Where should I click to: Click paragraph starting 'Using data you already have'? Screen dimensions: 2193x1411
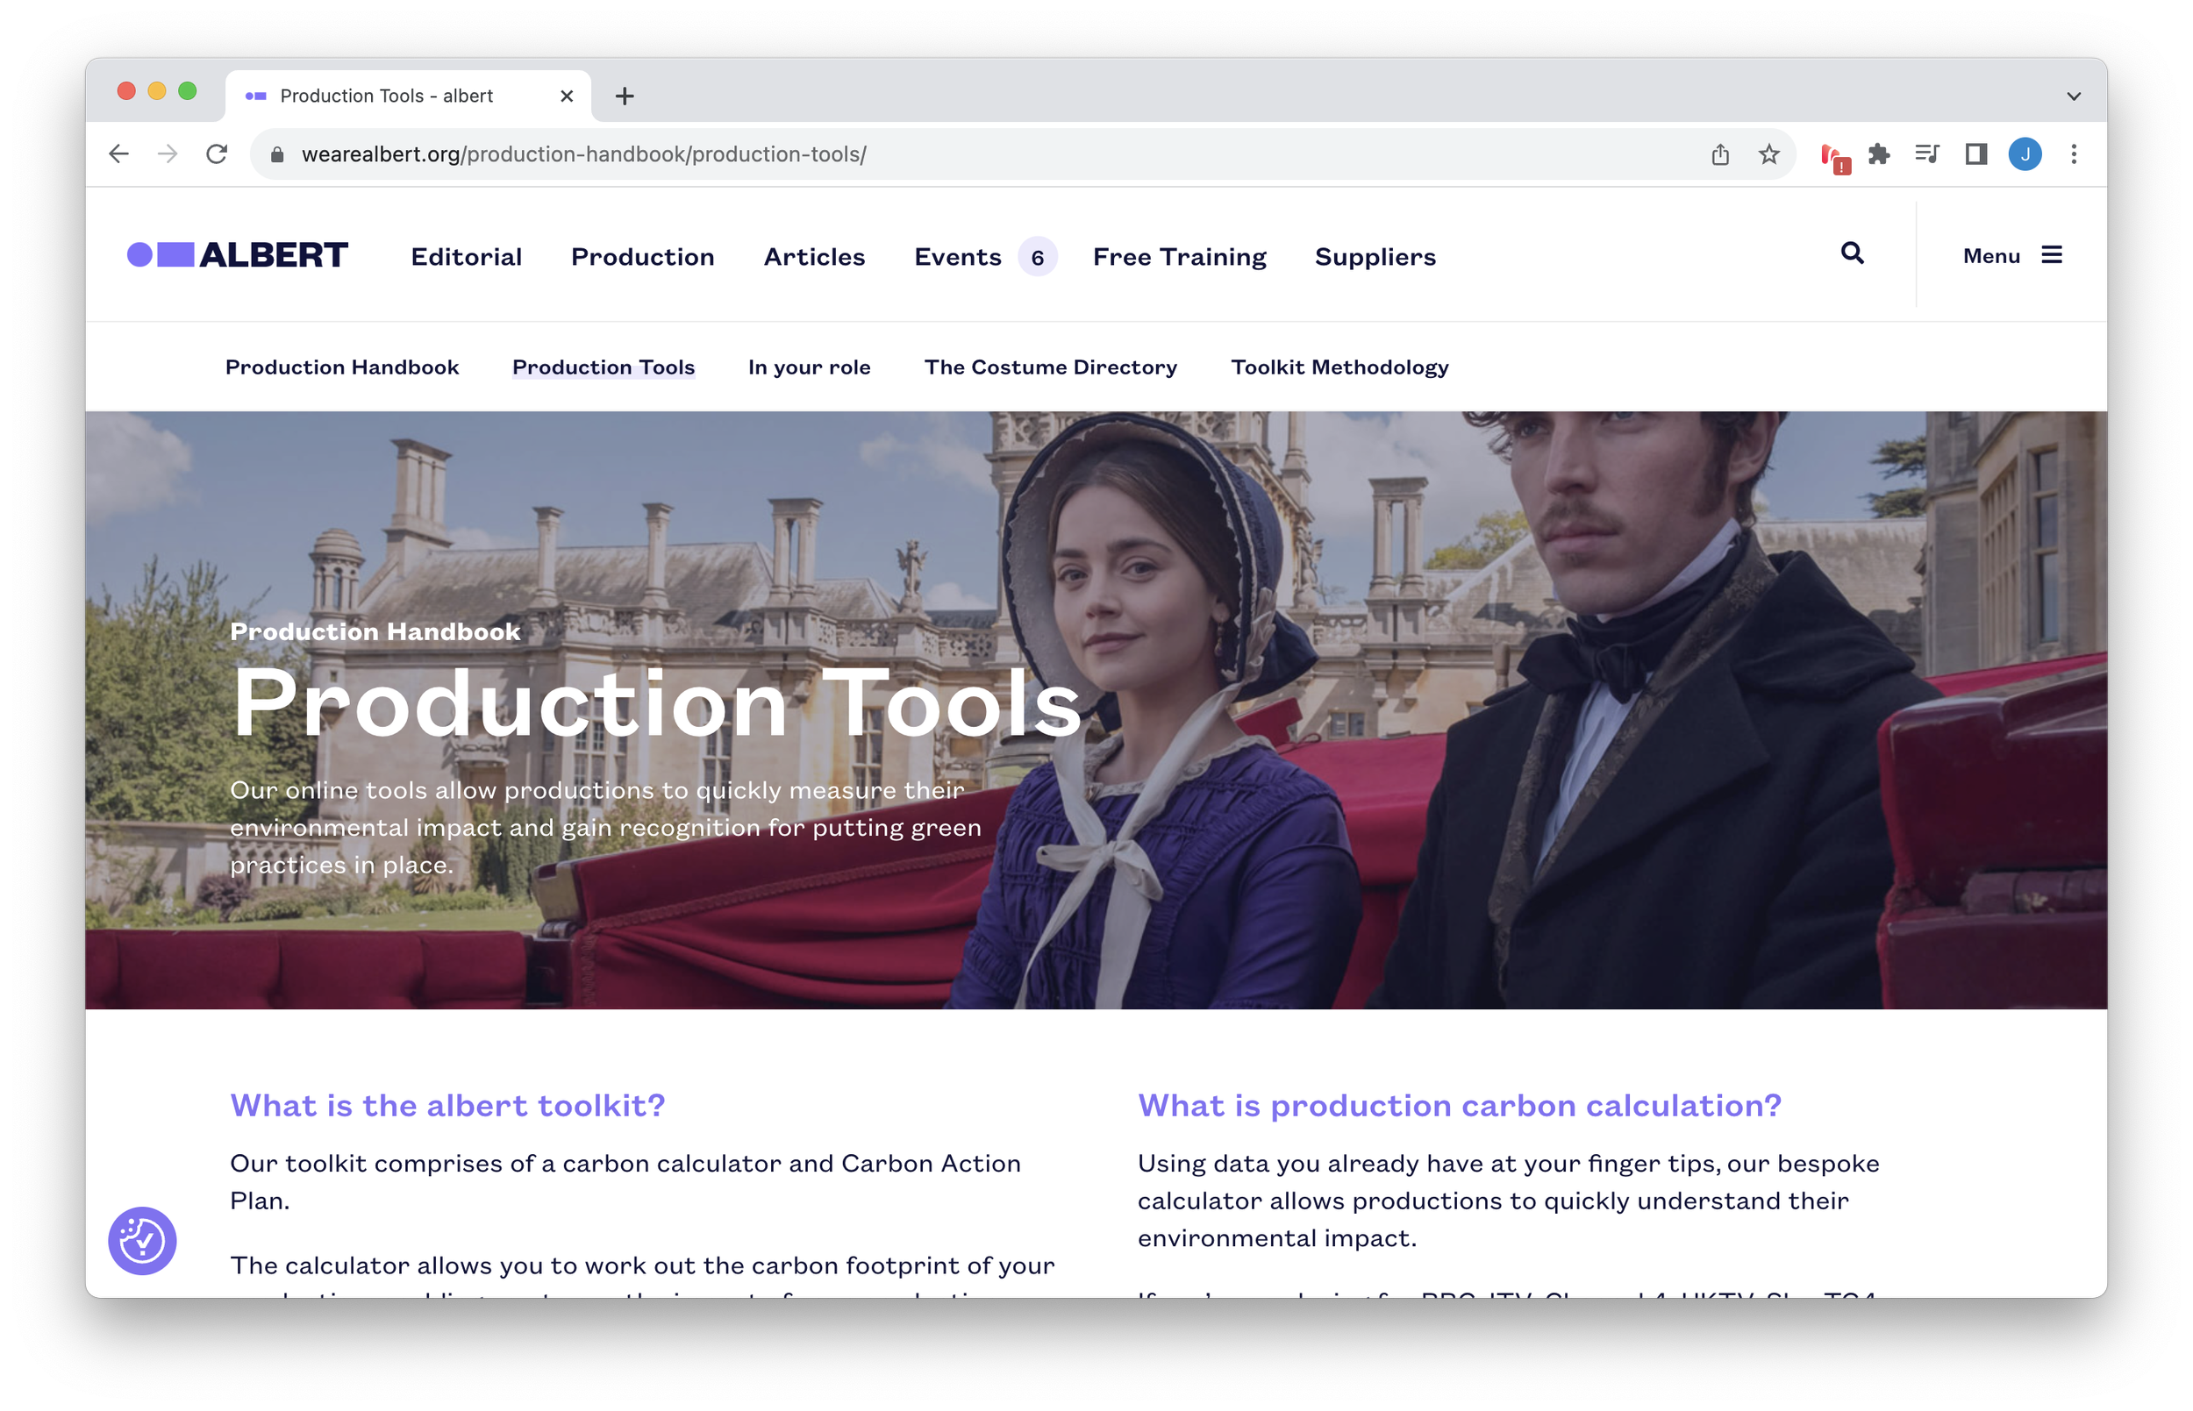[1509, 1201]
